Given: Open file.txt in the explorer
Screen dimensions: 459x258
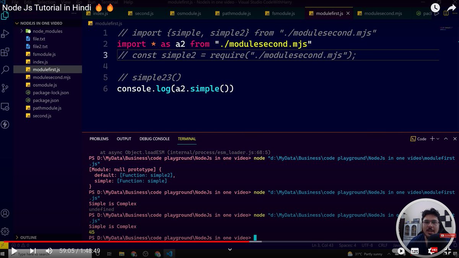Looking at the screenshot, I should tap(47, 39).
